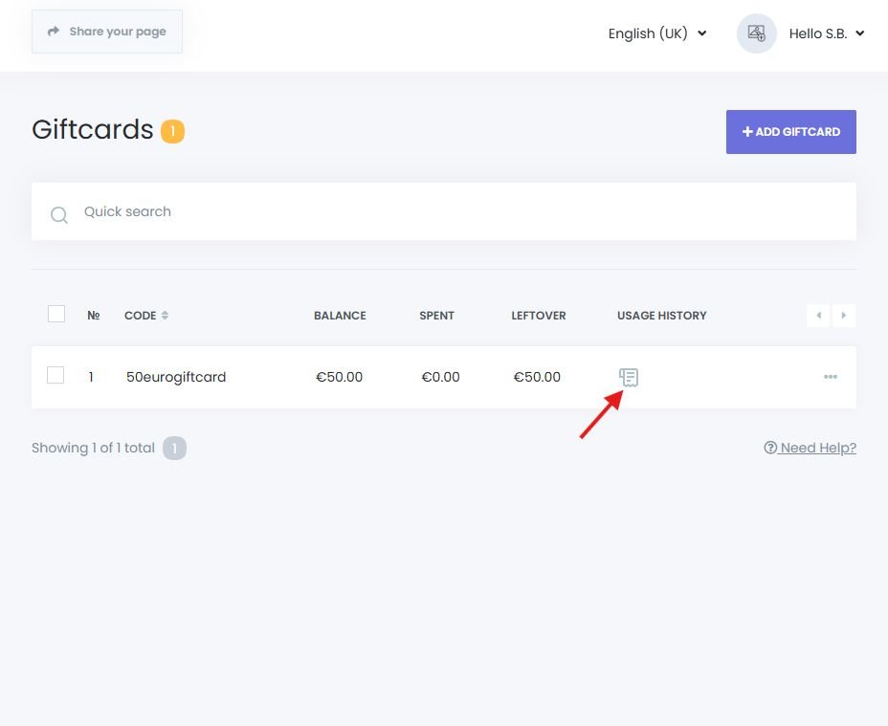Open the usage history for 50eurogiftcard
Viewport: 888px width, 726px height.
[628, 377]
